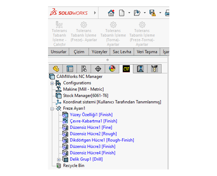
Task: Click the Home icon in the top toolbar
Action: coord(111,13)
